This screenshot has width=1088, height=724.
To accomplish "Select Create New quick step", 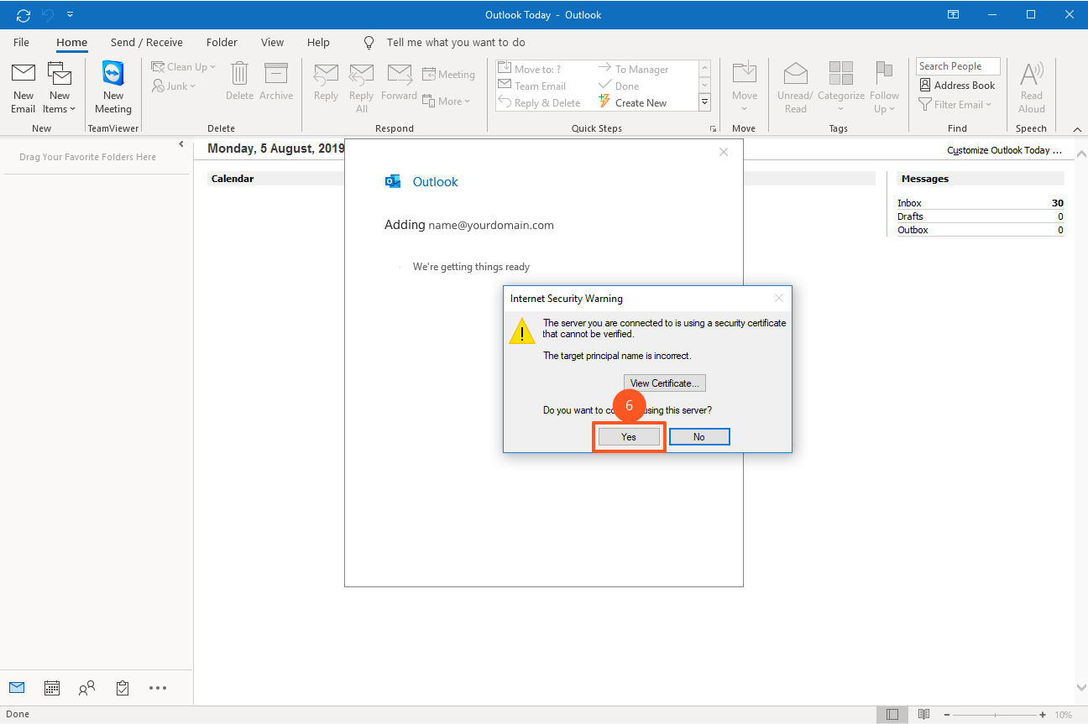I will [x=640, y=103].
